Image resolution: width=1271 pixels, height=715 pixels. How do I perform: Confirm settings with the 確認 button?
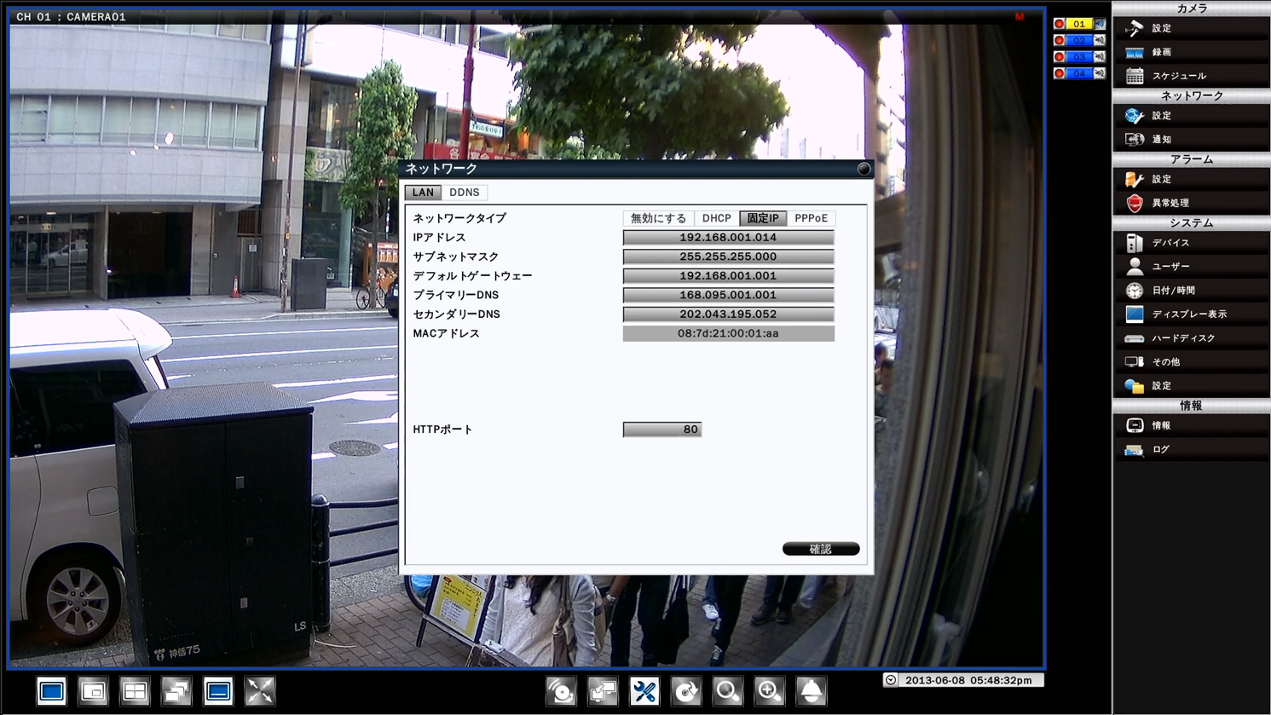point(820,548)
